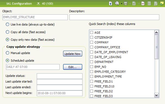
Task: Click the Edit... schedule button
Action: coord(73,67)
